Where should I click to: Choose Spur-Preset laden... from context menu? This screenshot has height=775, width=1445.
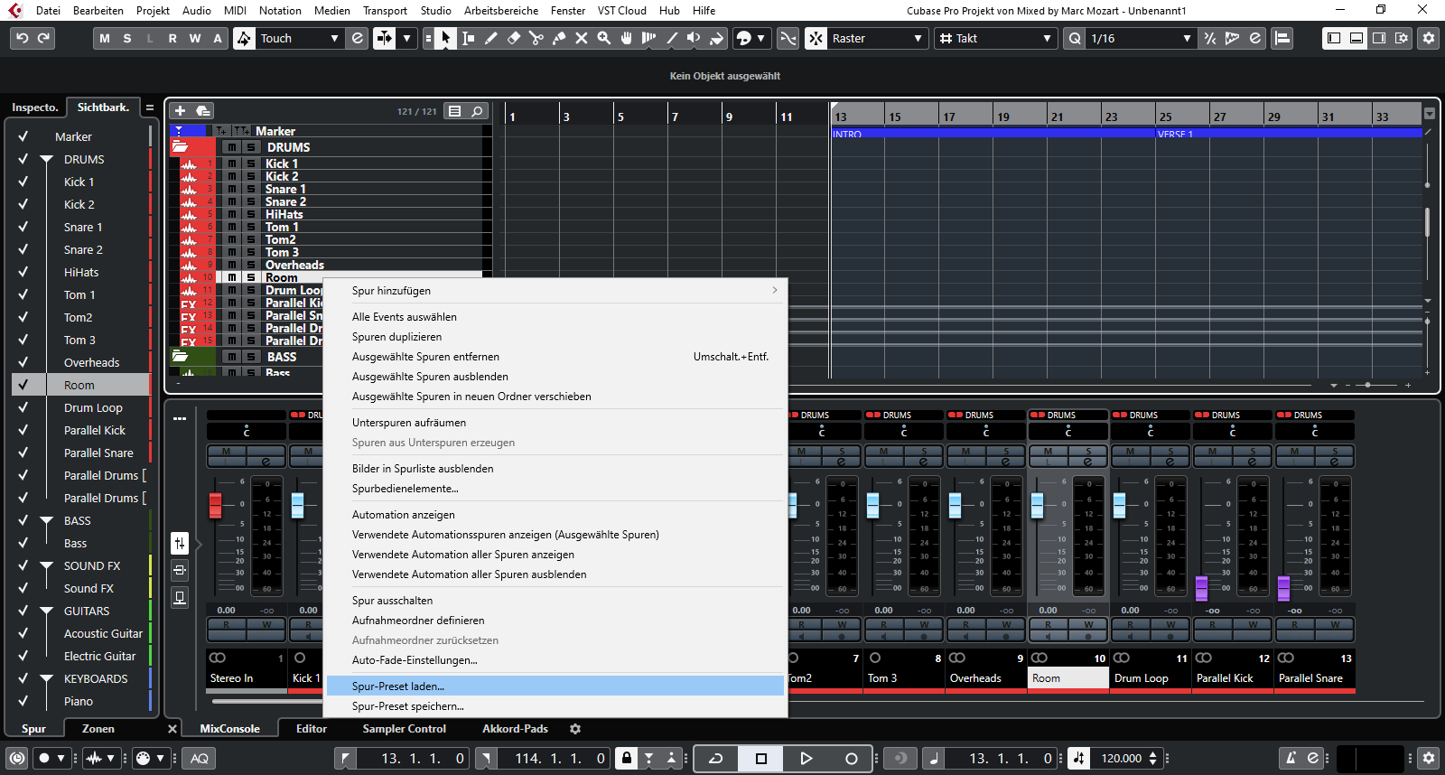click(555, 686)
